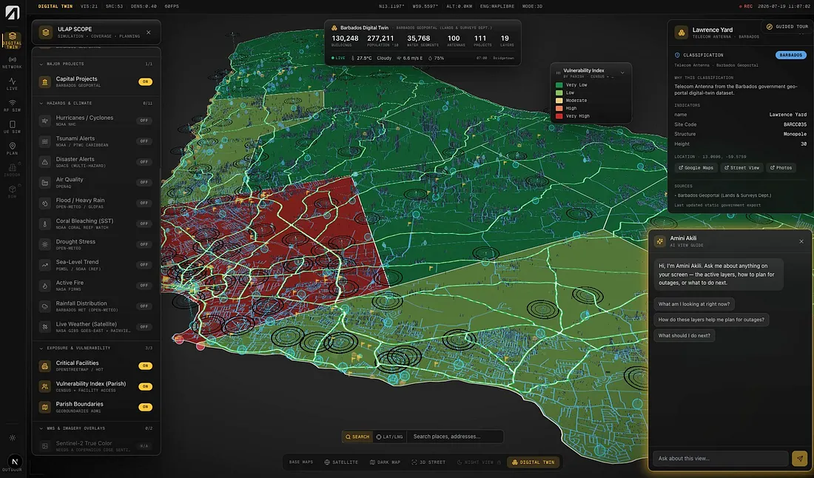Click the Parish Boundaries map icon
814x478 pixels.
pos(44,407)
